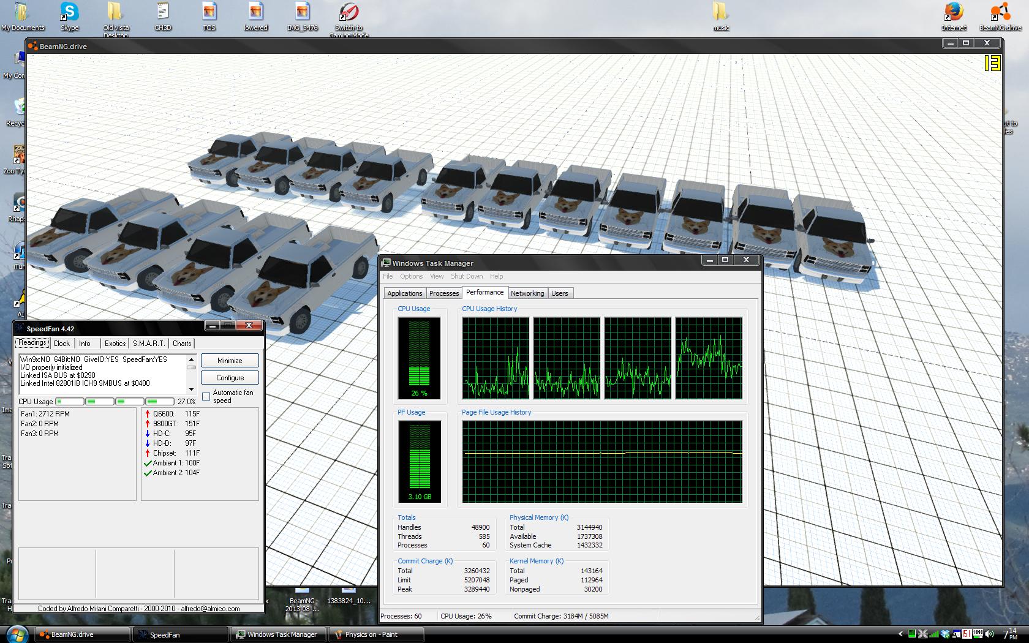
Task: Launch BeamNG.drive desktop shortcut
Action: (x=1000, y=16)
